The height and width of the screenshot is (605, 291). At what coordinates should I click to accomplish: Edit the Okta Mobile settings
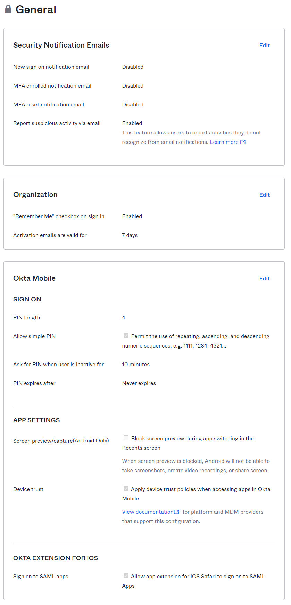265,279
